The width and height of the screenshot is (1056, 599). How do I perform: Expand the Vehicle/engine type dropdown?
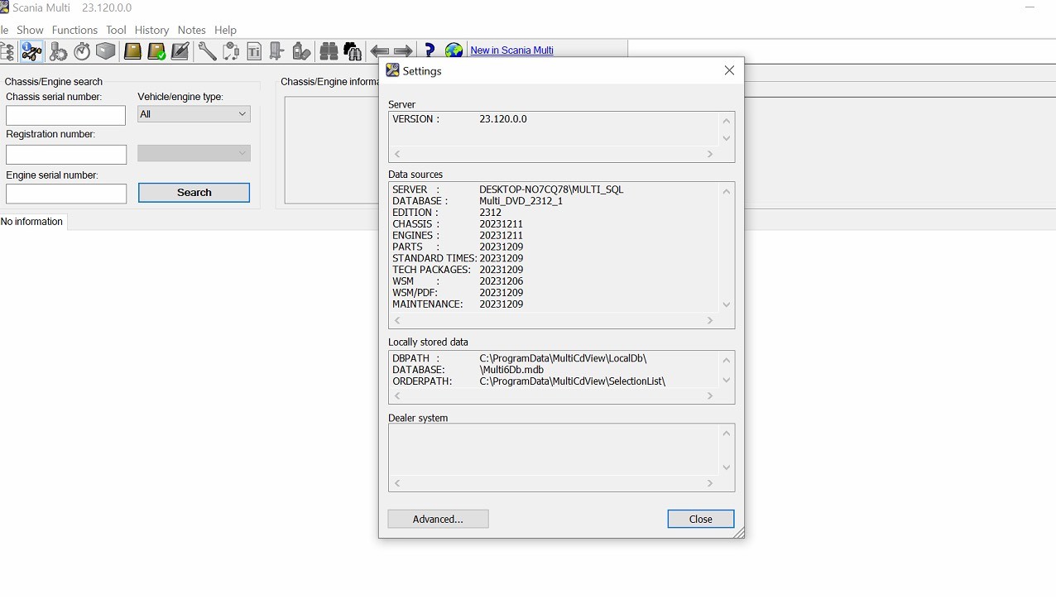tap(194, 114)
